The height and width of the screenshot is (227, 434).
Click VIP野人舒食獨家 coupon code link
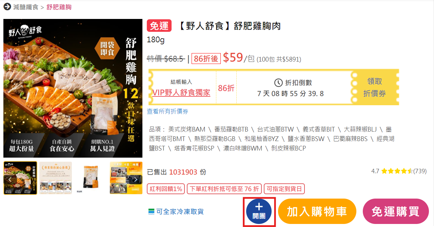181,93
